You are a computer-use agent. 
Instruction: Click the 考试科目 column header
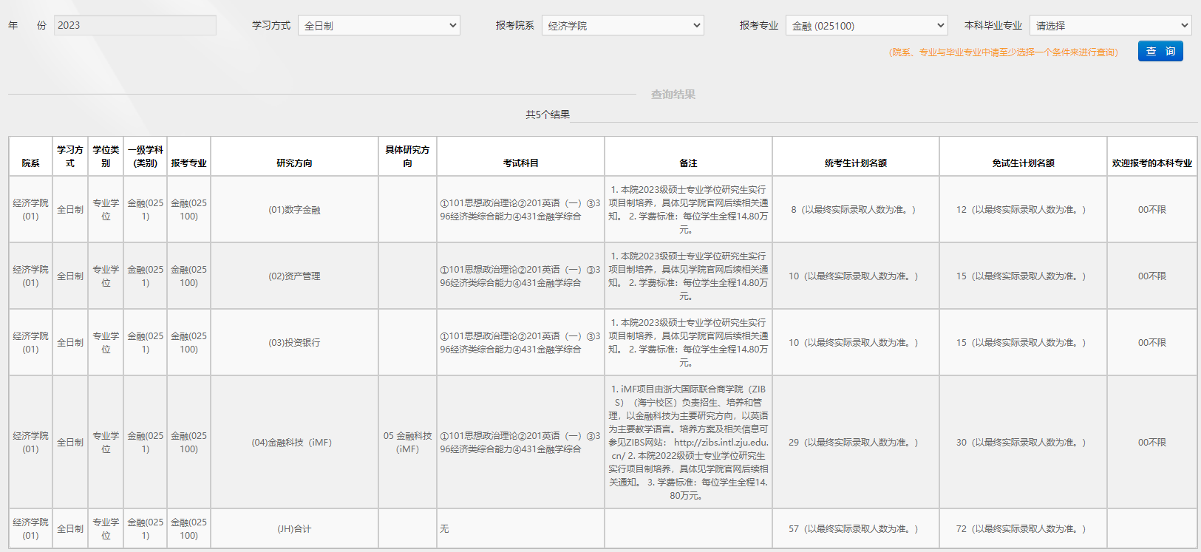(520, 163)
